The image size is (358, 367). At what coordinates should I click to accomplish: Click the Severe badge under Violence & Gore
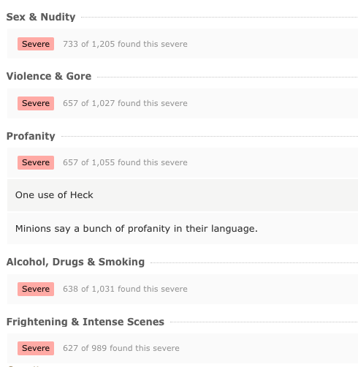pyautogui.click(x=36, y=103)
